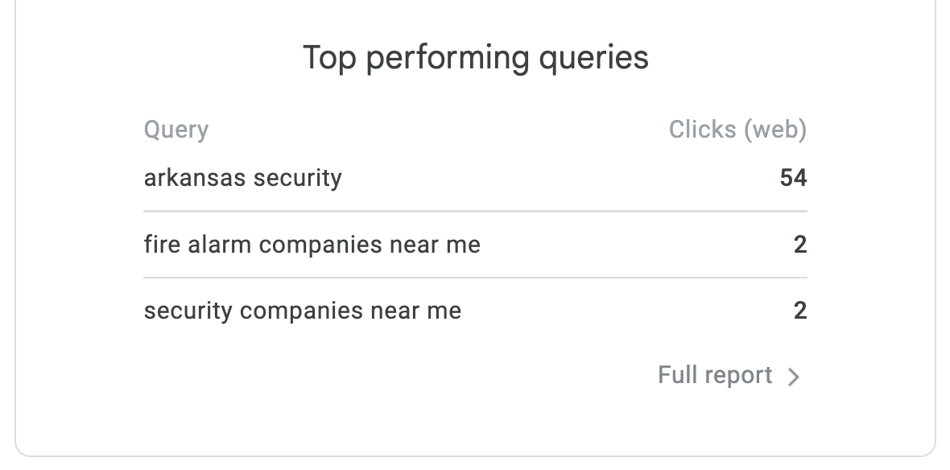Click the 54 clicks value
The width and height of the screenshot is (950, 470).
tap(793, 178)
